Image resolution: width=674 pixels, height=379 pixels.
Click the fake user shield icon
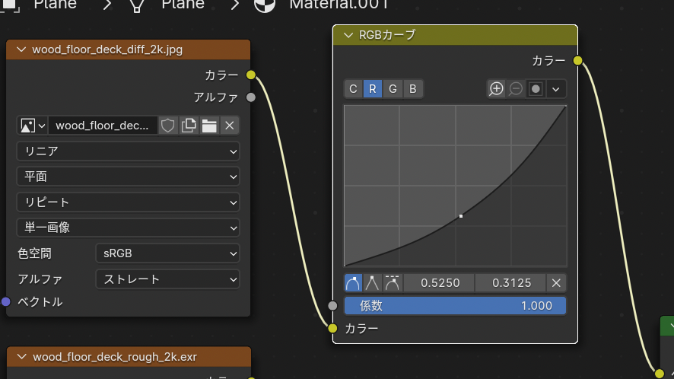(x=168, y=126)
